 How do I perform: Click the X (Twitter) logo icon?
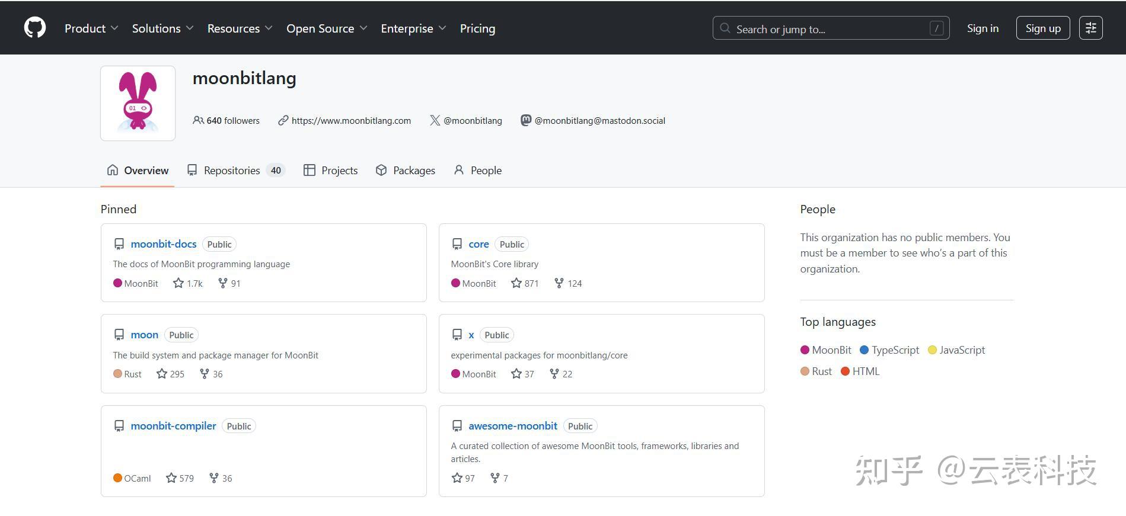(435, 120)
